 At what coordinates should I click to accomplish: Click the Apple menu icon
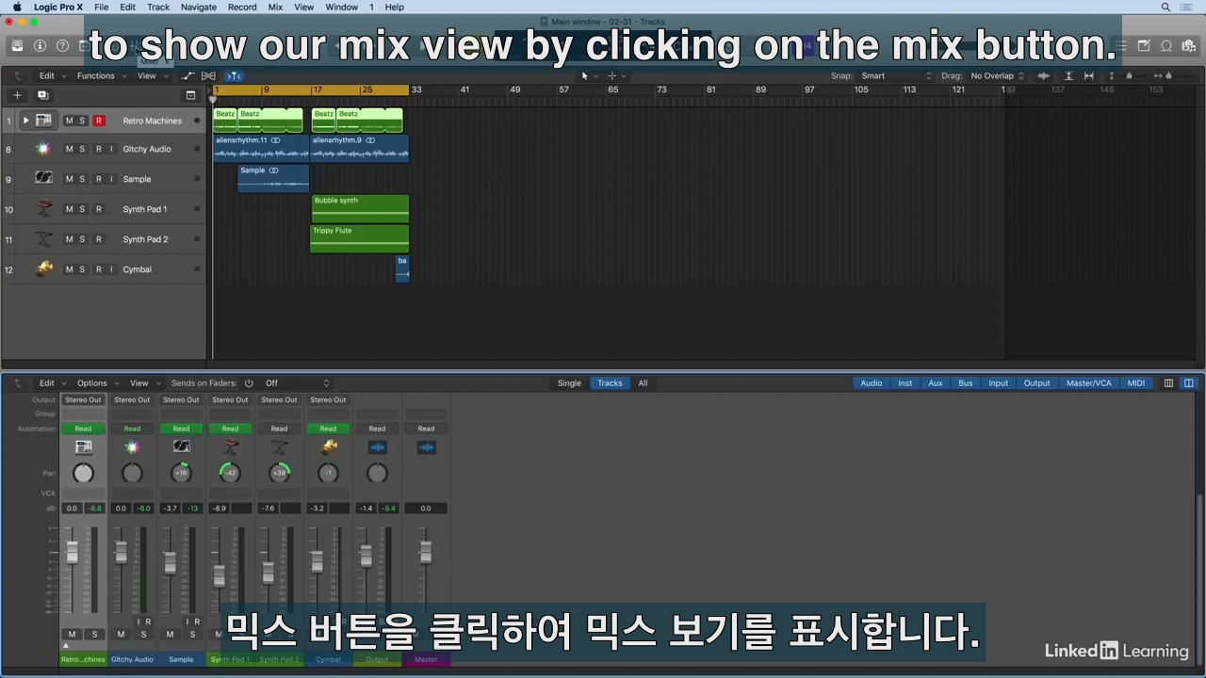tap(17, 7)
